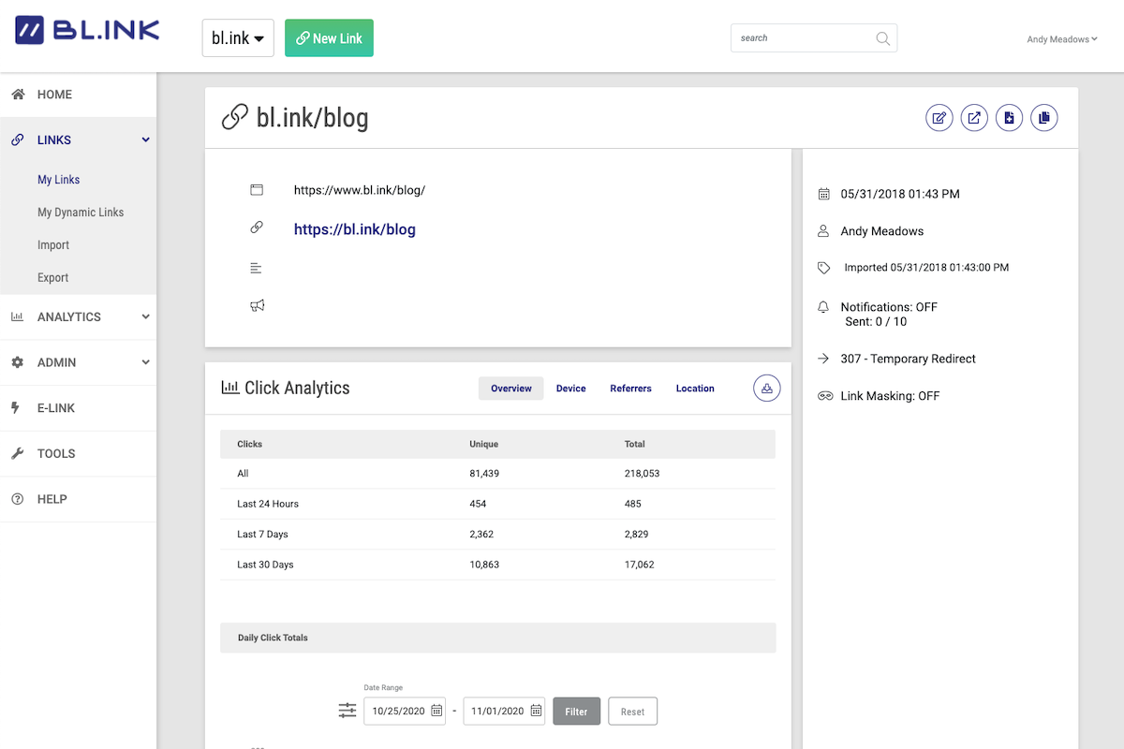Open the bl.ink domain dropdown

(x=238, y=38)
